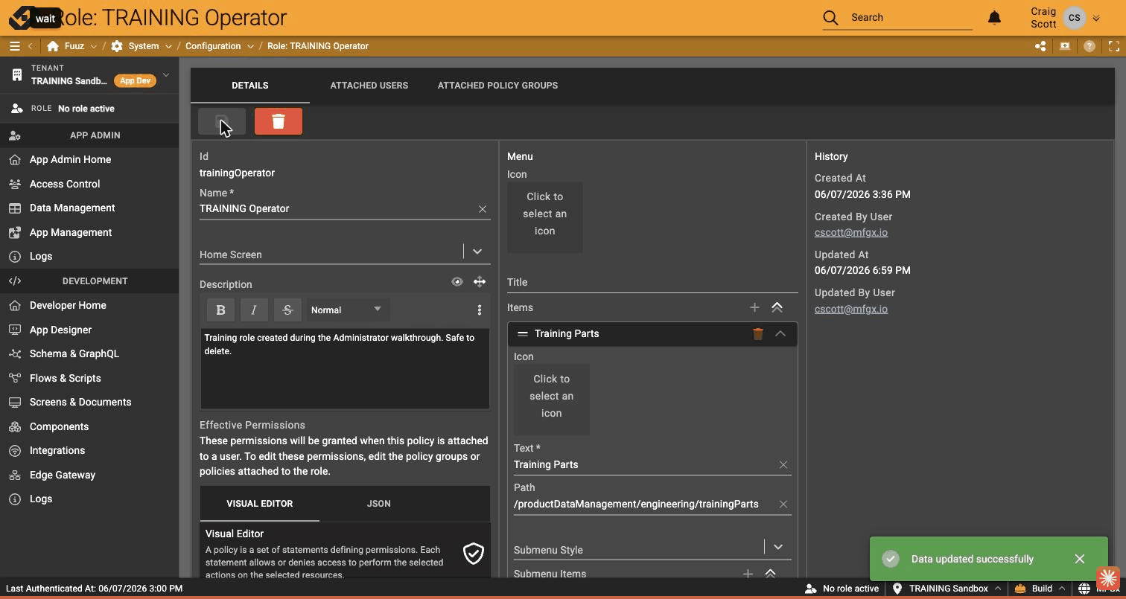The width and height of the screenshot is (1126, 599).
Task: Click the share icon in breadcrumb bar
Action: pyautogui.click(x=1040, y=46)
